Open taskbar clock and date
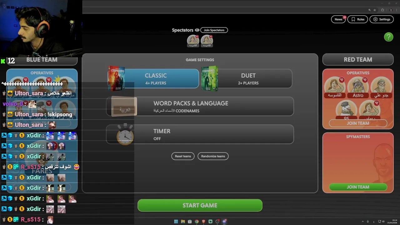 (x=392, y=222)
